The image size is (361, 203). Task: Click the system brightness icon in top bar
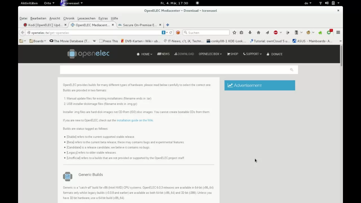[197, 3]
